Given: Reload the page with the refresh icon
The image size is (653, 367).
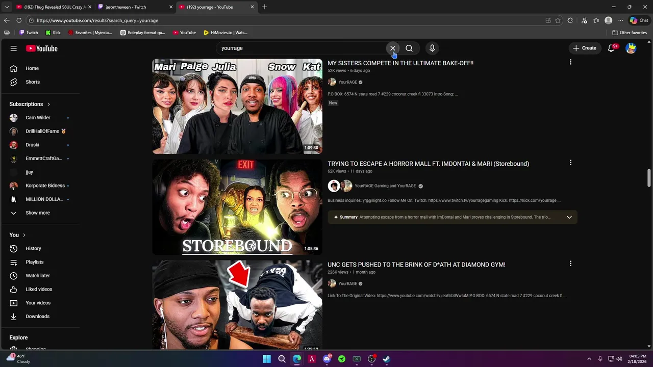Looking at the screenshot, I should click(x=19, y=20).
